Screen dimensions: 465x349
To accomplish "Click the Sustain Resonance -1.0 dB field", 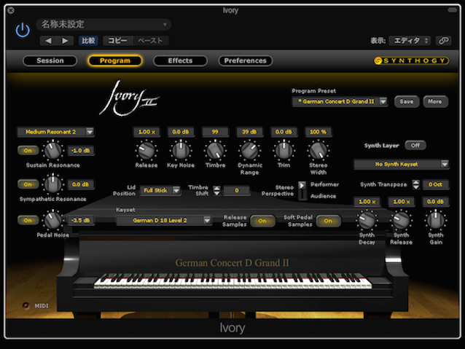I will pyautogui.click(x=81, y=150).
